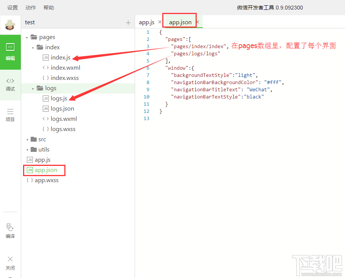This screenshot has width=345, height=278.
Task: Select the pages folder label
Action: (47, 37)
